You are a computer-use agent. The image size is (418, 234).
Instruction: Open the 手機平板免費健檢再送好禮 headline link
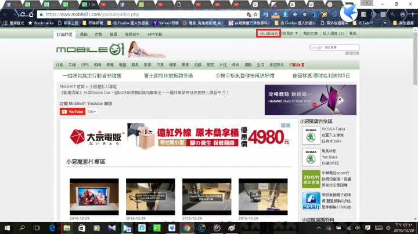click(245, 76)
